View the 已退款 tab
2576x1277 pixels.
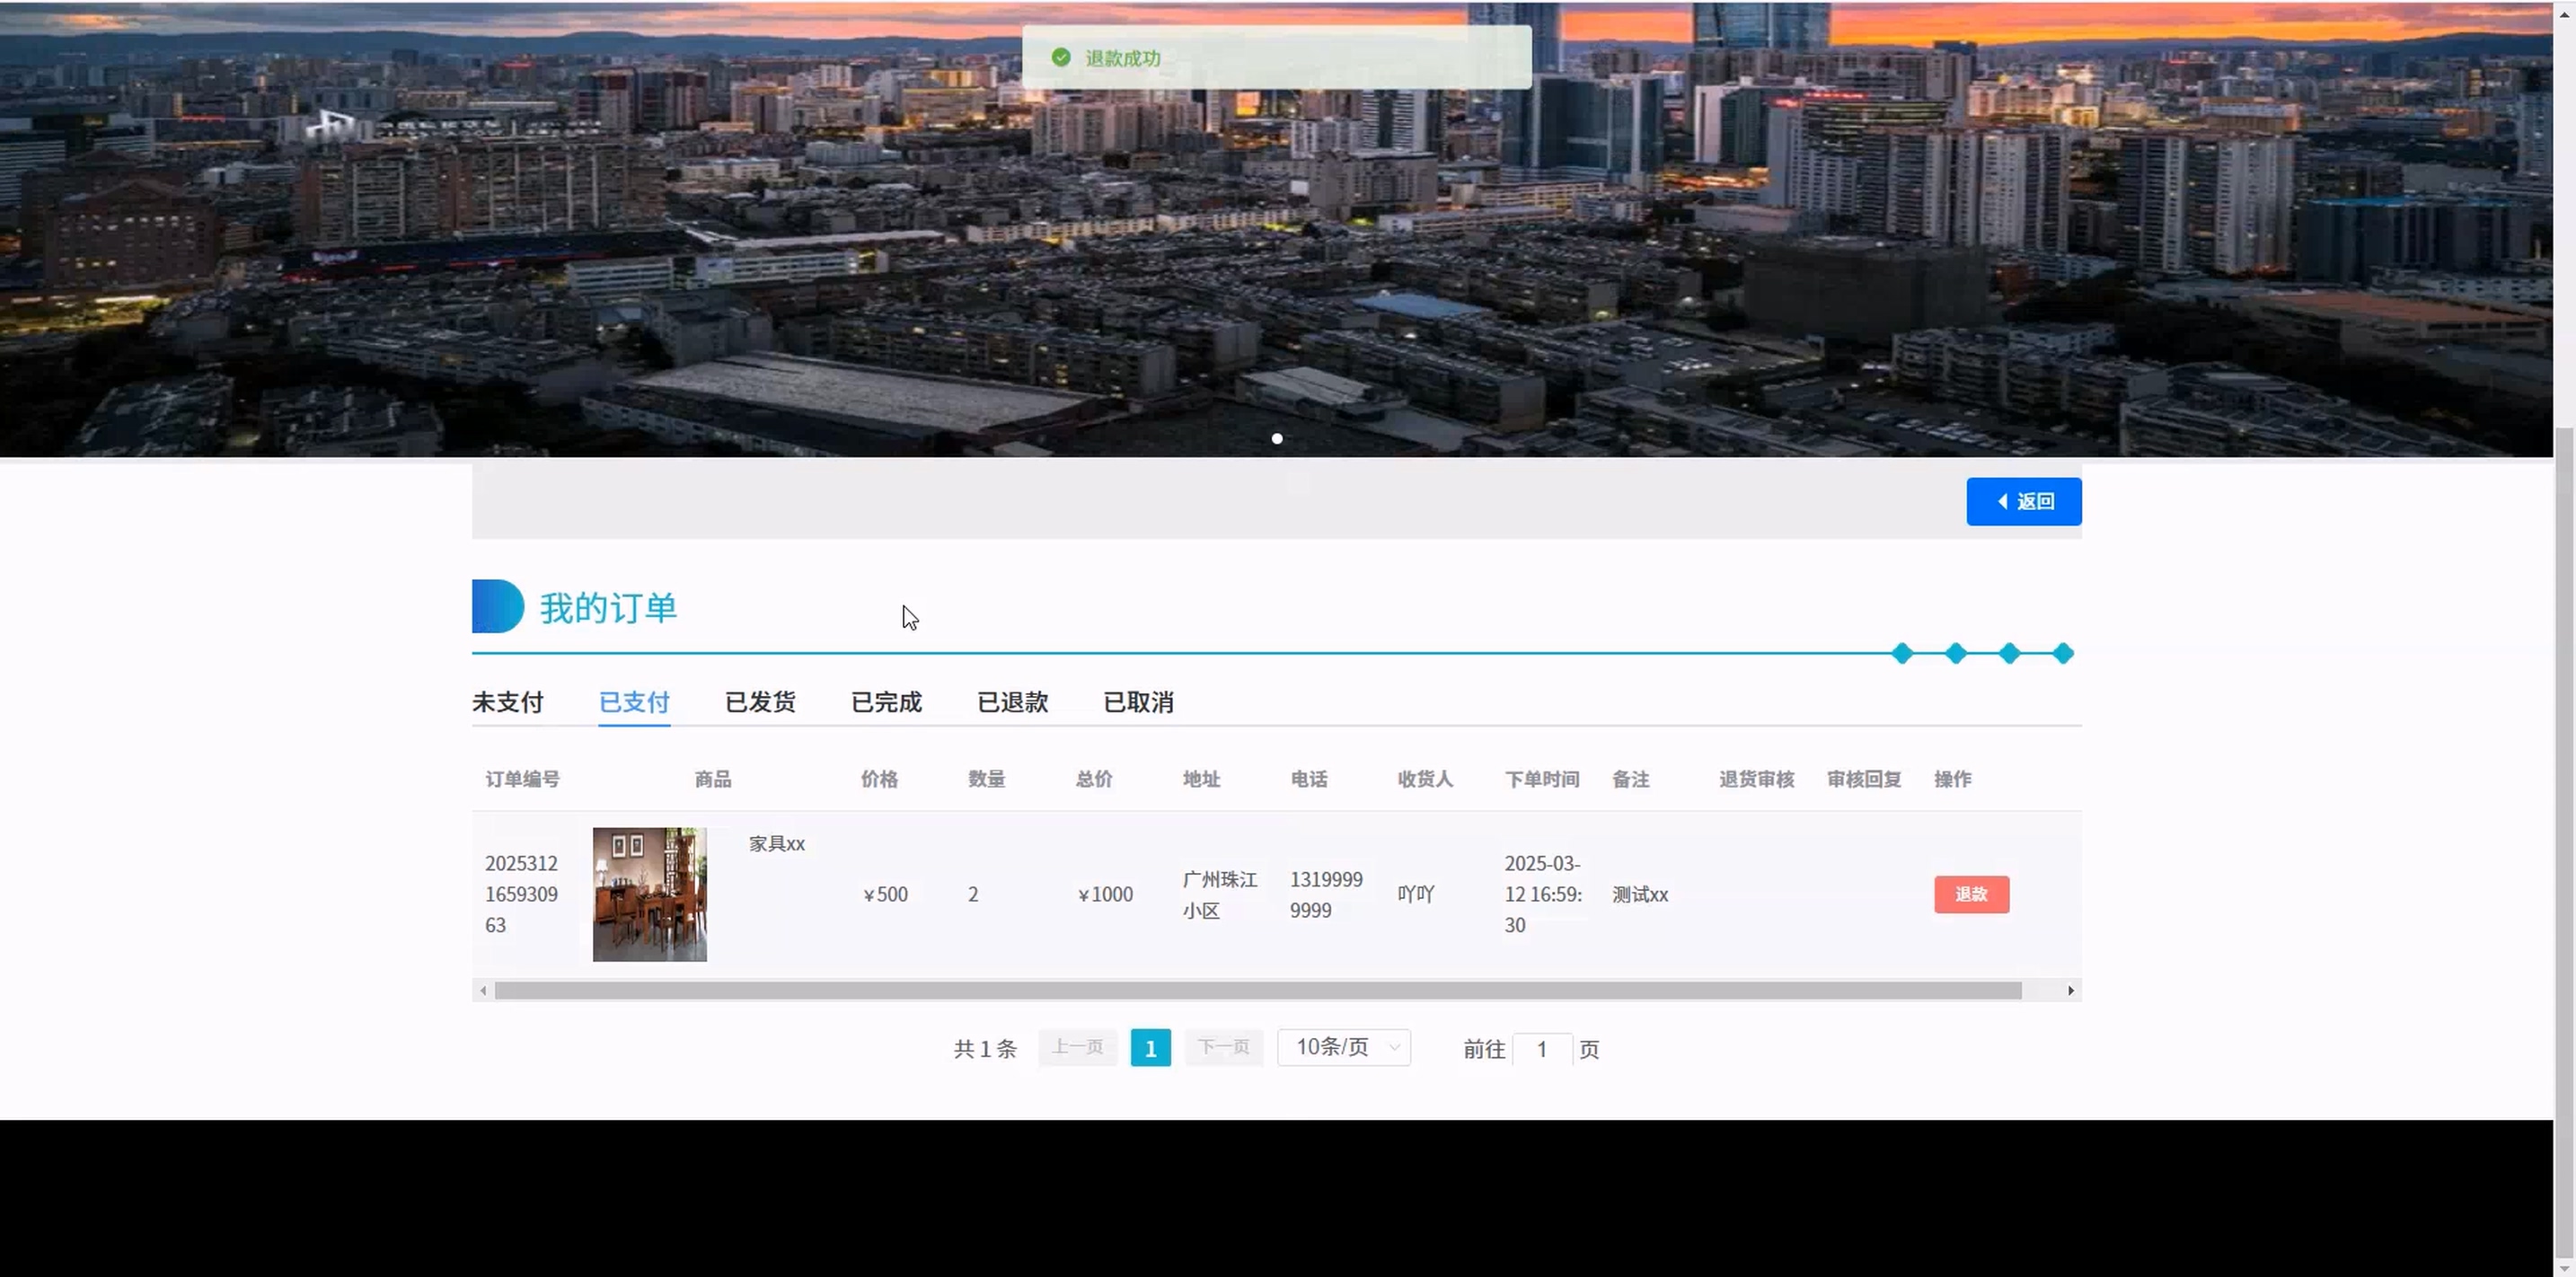1012,702
